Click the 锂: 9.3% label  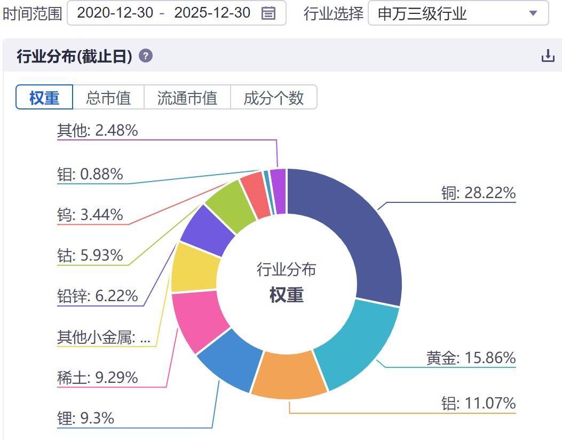pos(85,418)
